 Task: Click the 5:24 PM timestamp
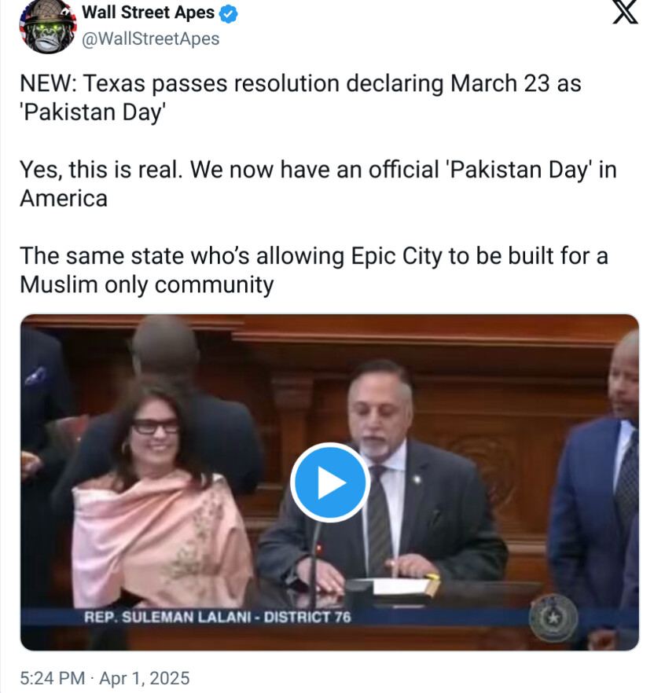point(52,678)
